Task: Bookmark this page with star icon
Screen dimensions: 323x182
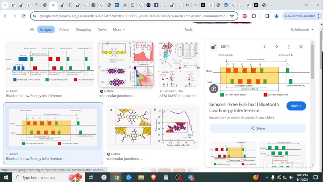Action: coord(232,16)
